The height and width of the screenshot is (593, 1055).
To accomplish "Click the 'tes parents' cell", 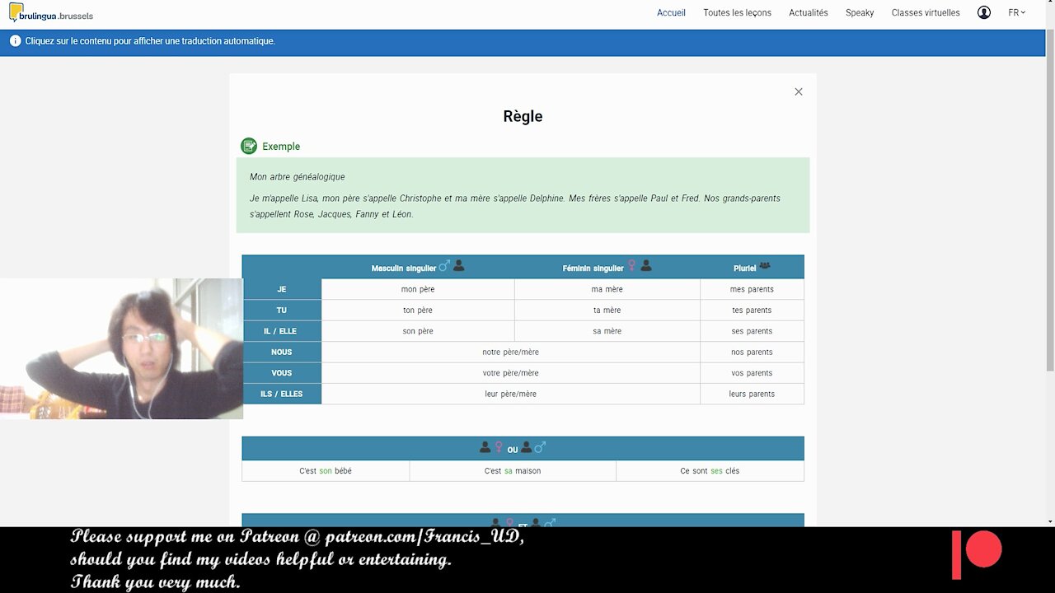I will tap(752, 311).
